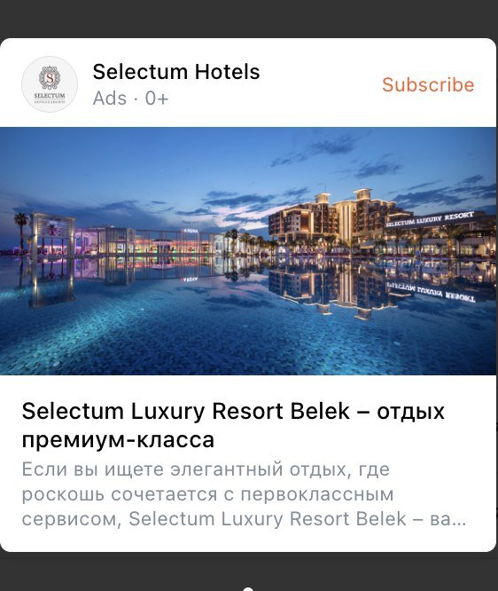Click the S emblem inside the logo
The height and width of the screenshot is (591, 498).
(x=50, y=78)
